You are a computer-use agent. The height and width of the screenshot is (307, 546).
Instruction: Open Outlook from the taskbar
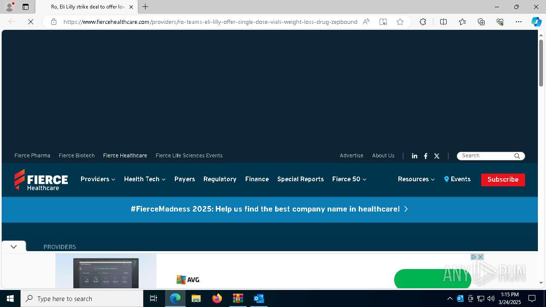coord(259,298)
